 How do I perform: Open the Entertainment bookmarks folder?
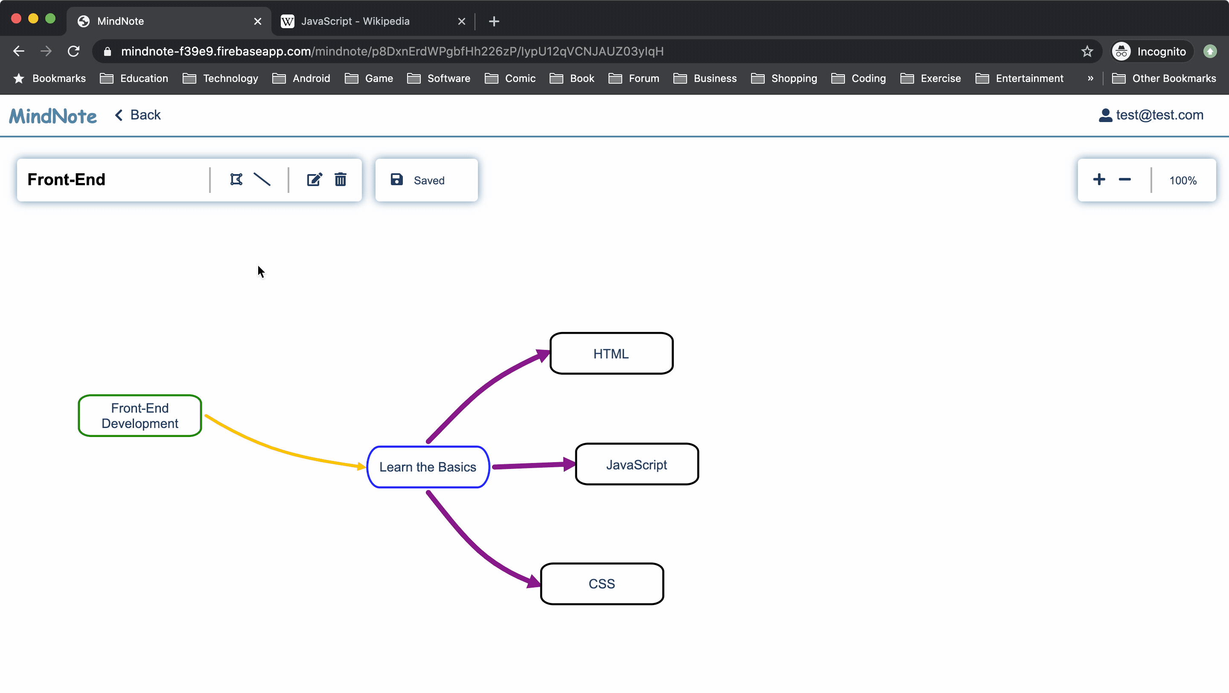click(1019, 79)
